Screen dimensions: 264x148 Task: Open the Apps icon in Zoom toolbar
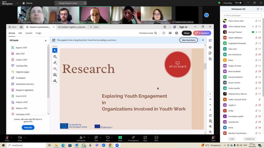coord(145,138)
